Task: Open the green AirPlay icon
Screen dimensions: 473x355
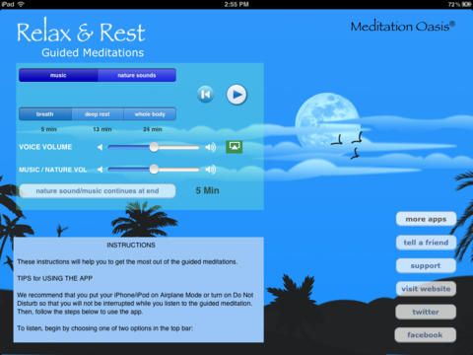Action: coord(235,147)
